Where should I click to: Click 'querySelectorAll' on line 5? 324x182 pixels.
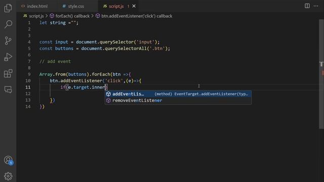126,49
